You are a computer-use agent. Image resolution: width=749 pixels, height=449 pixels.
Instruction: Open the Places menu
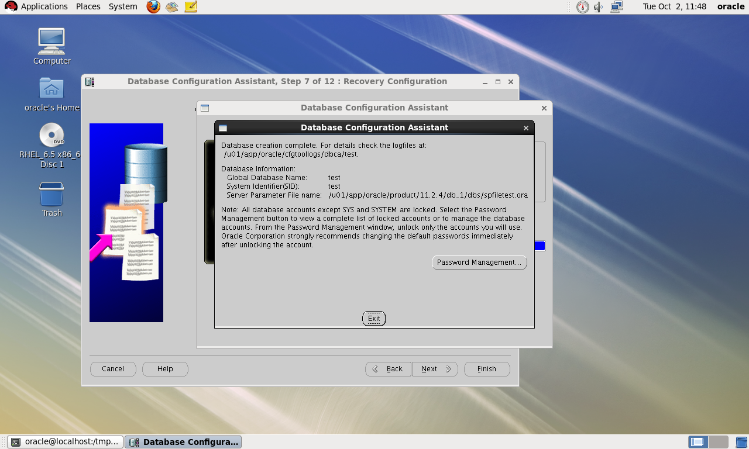click(88, 6)
